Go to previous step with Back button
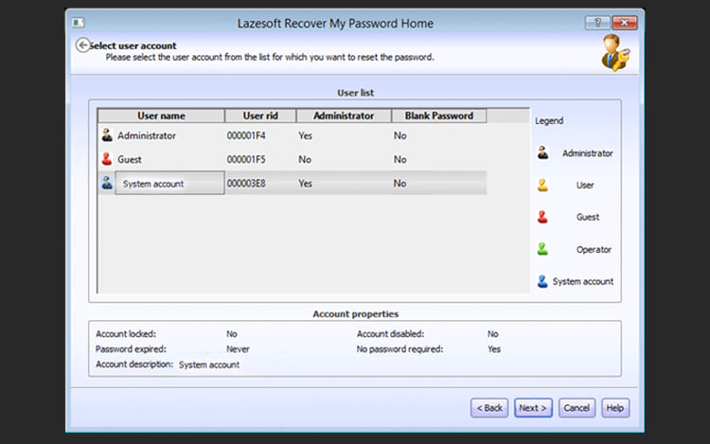The image size is (710, 444). point(489,408)
